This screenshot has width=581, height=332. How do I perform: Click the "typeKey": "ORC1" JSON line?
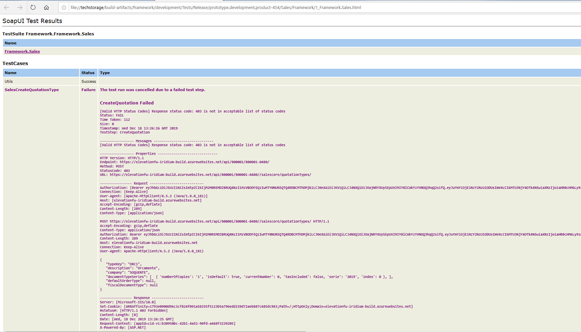point(124,264)
